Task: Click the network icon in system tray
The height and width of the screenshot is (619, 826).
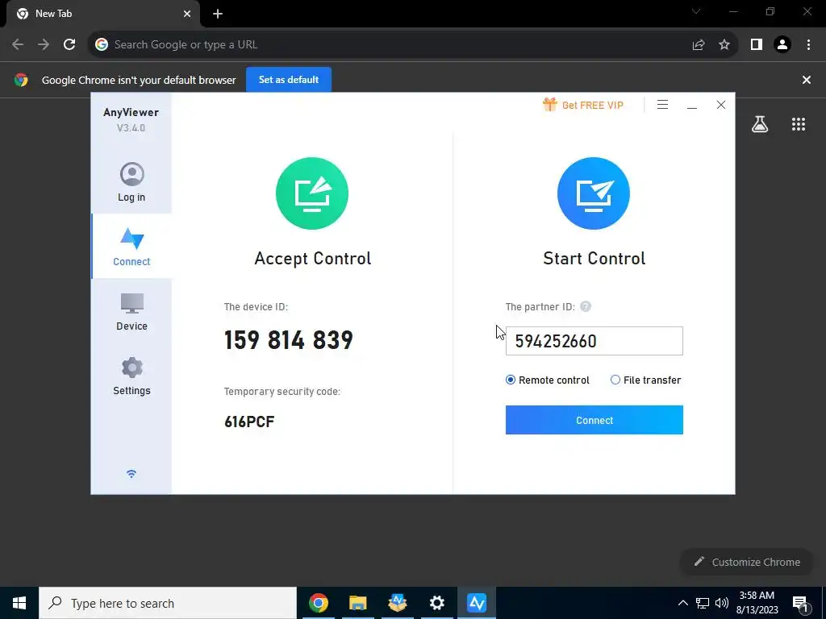Action: (703, 603)
